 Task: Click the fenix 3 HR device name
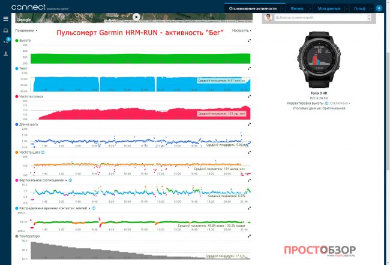pos(319,93)
